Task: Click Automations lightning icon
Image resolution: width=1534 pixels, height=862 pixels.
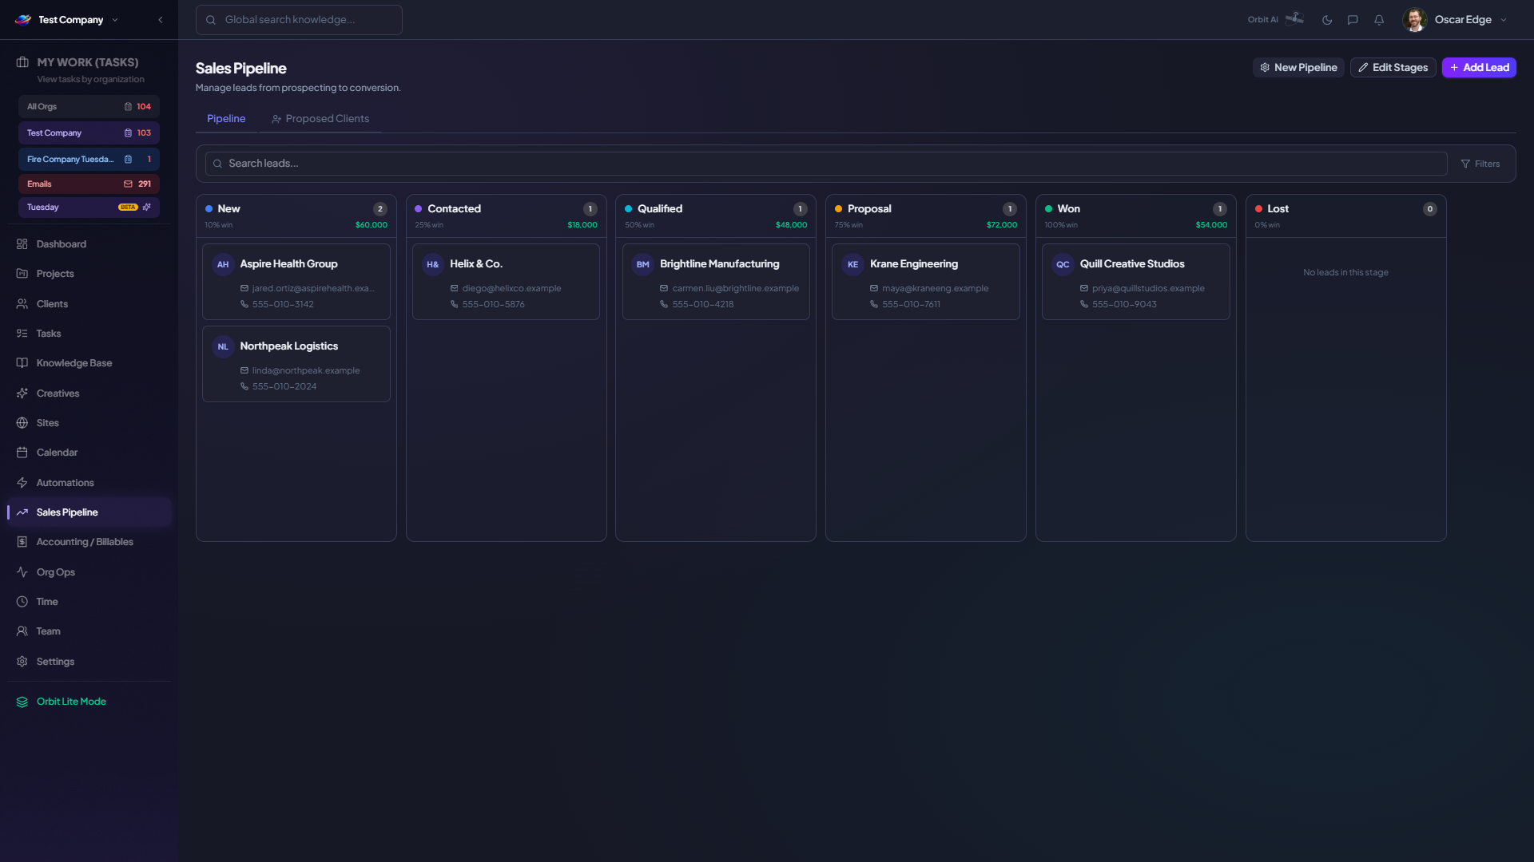Action: click(x=22, y=483)
